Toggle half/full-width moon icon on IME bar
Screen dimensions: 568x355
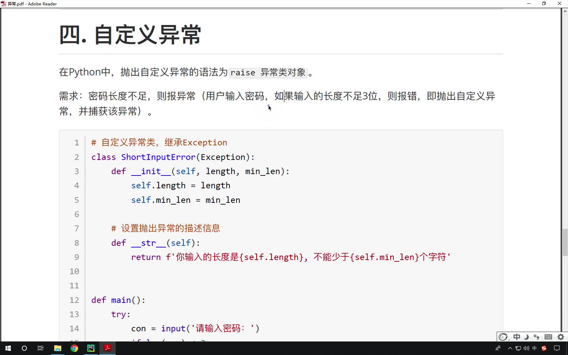[526, 337]
